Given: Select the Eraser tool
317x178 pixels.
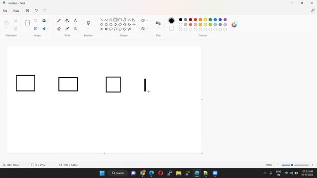Looking at the screenshot, I should [59, 29].
